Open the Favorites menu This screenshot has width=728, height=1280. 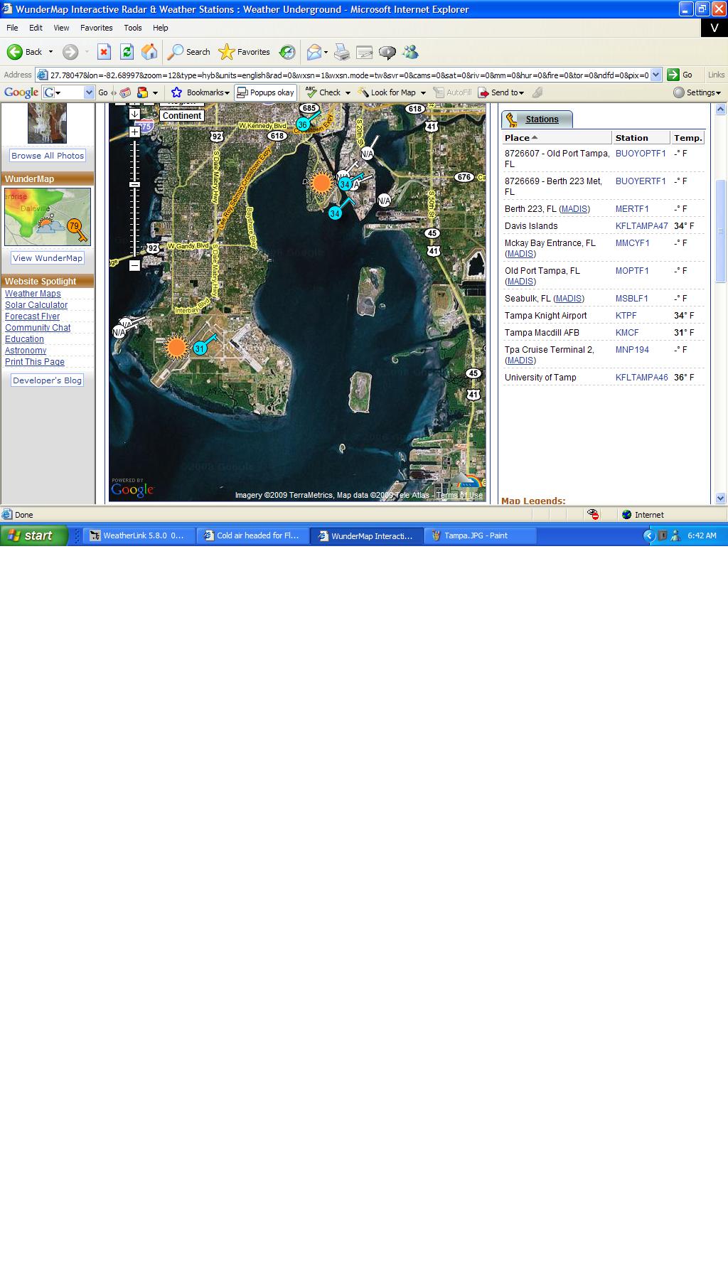pyautogui.click(x=96, y=28)
